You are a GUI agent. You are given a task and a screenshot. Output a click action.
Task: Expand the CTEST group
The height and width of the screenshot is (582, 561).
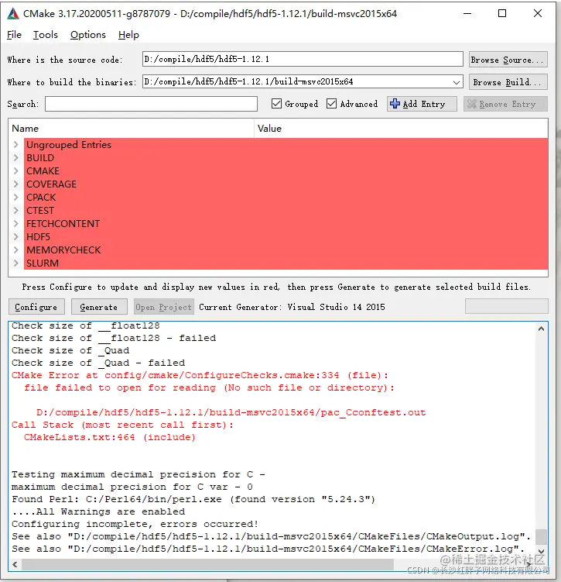pos(16,211)
